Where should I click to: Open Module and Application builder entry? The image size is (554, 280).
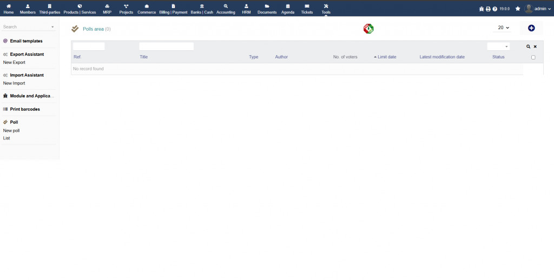(x=32, y=96)
